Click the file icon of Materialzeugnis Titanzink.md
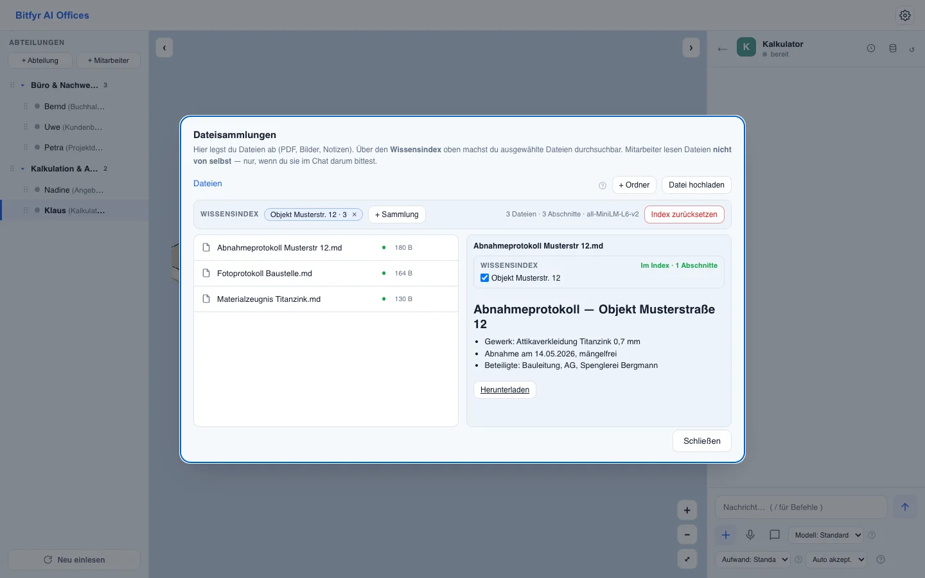The height and width of the screenshot is (578, 925). (206, 299)
